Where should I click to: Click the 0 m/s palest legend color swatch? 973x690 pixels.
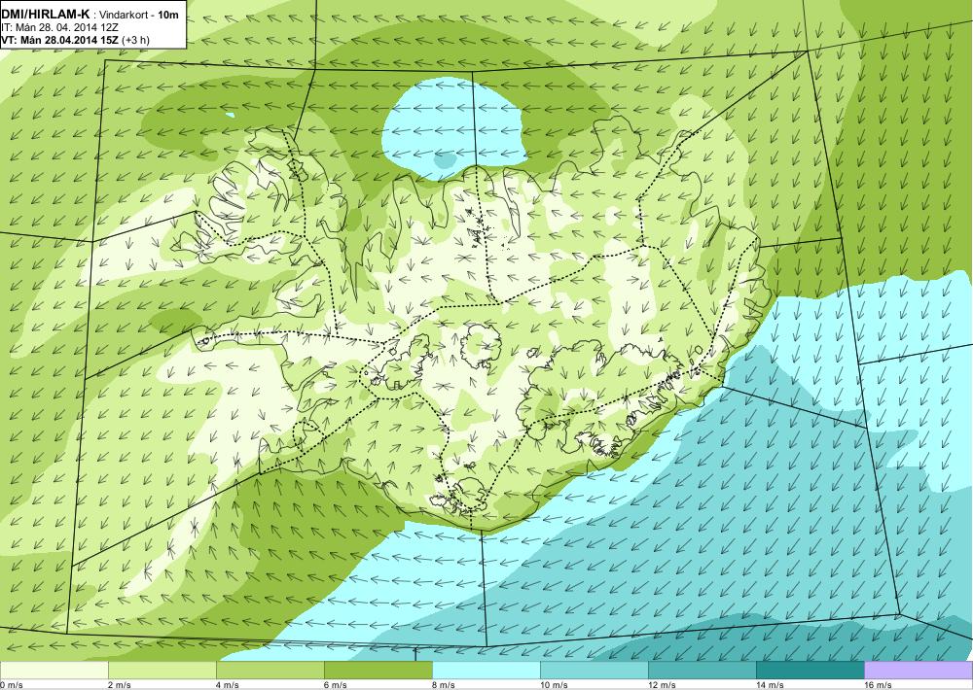tap(54, 671)
